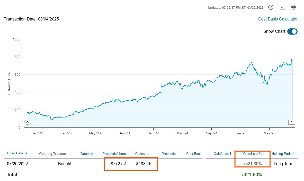Click the +321.80% value in Total row
304x181 pixels.
(251, 174)
